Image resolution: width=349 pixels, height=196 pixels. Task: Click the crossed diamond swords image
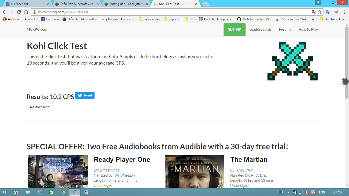293,61
